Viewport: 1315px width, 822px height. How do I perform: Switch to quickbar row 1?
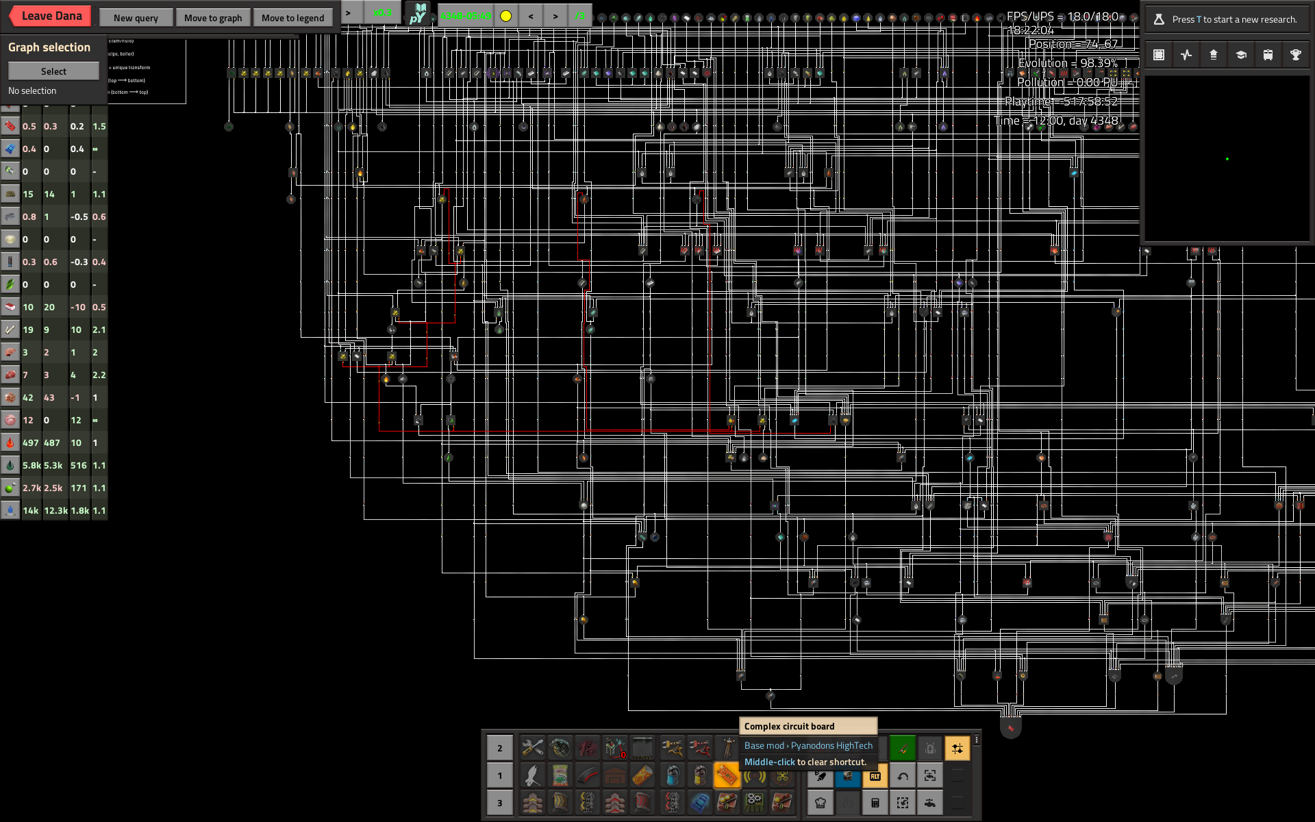(x=500, y=775)
